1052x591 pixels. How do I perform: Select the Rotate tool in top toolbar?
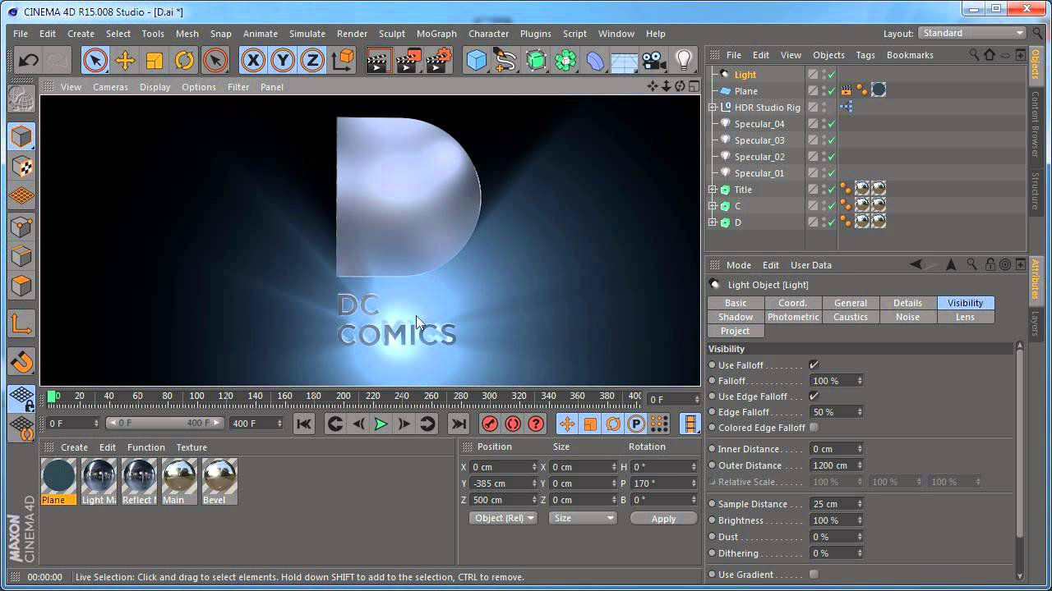click(x=184, y=61)
